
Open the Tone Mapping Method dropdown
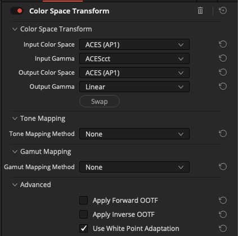coord(134,134)
